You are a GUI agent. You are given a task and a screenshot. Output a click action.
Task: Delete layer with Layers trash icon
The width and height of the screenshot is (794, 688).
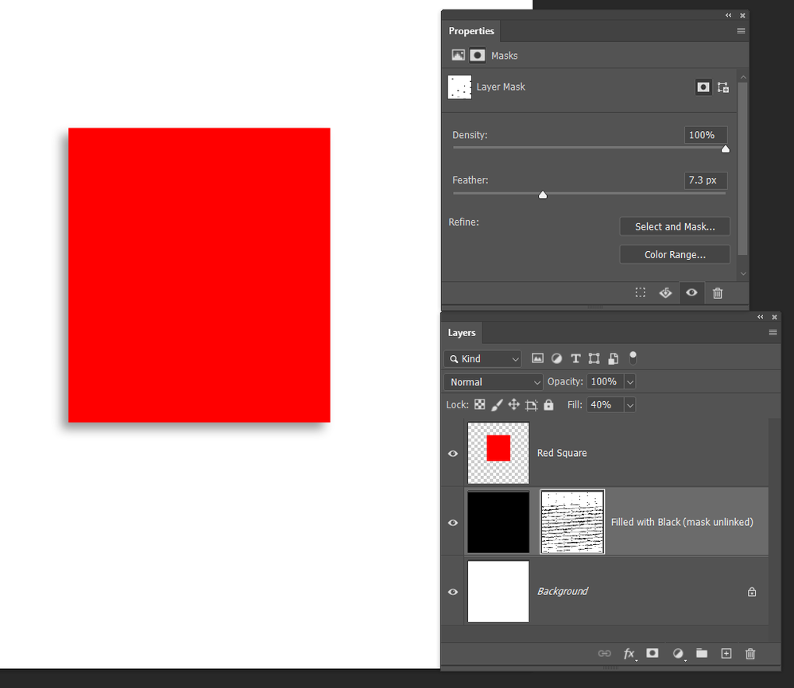(x=750, y=654)
